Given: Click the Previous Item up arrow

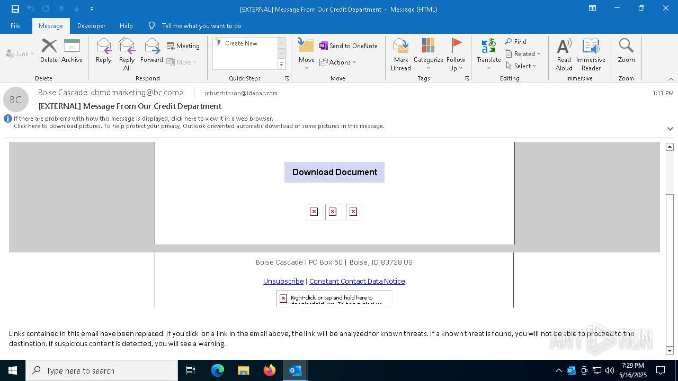Looking at the screenshot, I should (x=61, y=9).
